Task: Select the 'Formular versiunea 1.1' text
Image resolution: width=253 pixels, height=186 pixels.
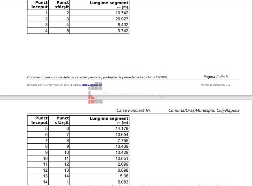Action: [215, 85]
